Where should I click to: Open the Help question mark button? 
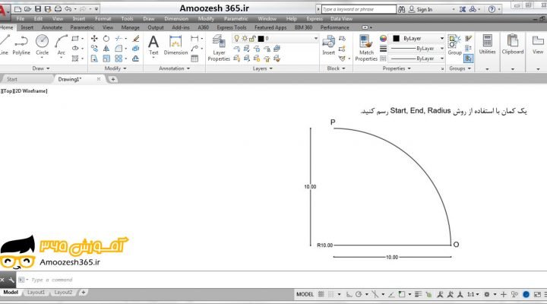(492, 9)
